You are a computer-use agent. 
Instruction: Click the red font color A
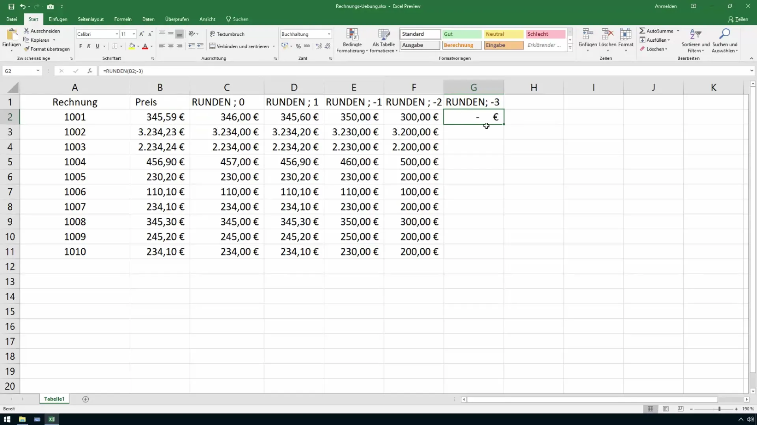pyautogui.click(x=145, y=46)
